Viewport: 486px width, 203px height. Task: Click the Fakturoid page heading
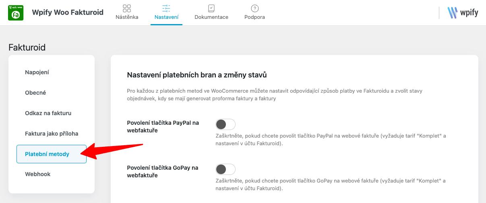click(27, 47)
